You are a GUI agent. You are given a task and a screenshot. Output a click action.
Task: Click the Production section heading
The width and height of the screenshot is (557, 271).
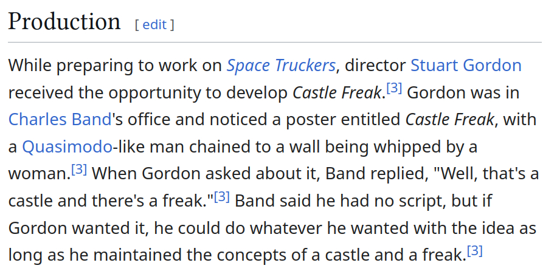pos(64,22)
